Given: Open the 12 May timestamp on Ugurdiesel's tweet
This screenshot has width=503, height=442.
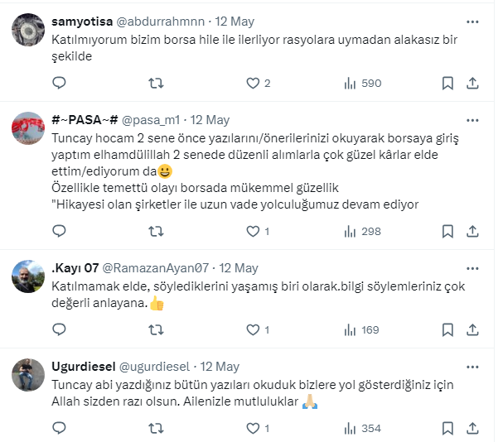Looking at the screenshot, I should click(220, 366).
